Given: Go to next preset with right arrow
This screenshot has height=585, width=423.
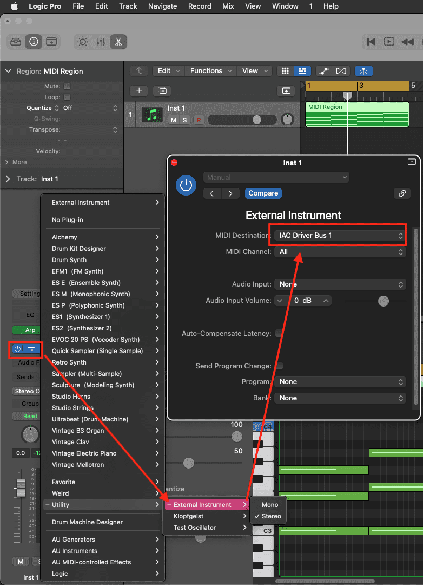Looking at the screenshot, I should point(230,193).
